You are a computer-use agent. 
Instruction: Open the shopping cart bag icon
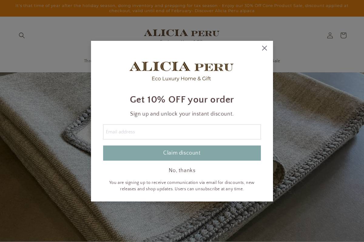343,35
